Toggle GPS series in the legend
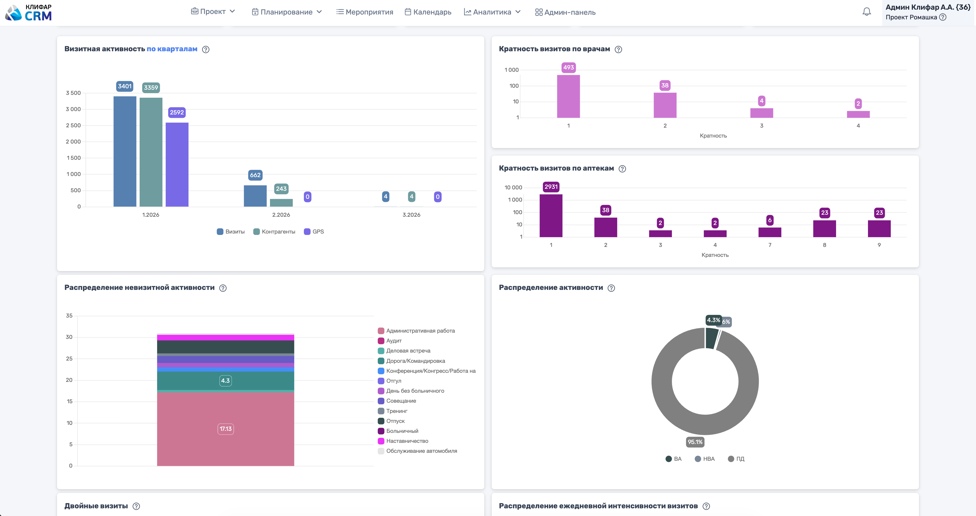 tap(314, 232)
